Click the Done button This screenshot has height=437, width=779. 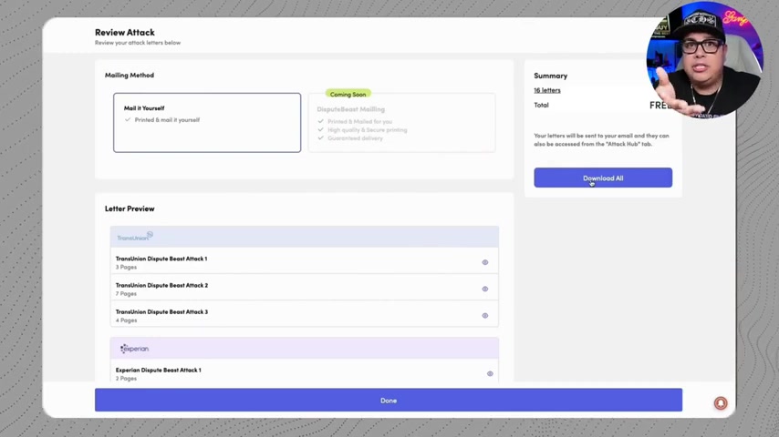coord(389,400)
